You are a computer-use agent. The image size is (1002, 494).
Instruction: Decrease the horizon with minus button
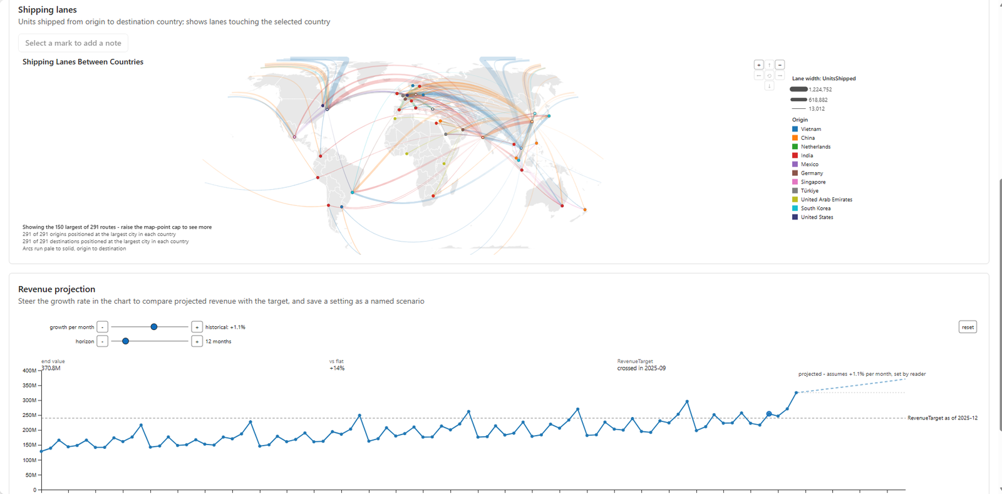click(102, 341)
